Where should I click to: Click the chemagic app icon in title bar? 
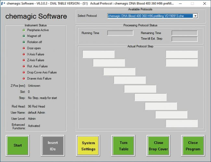click(x=3, y=3)
